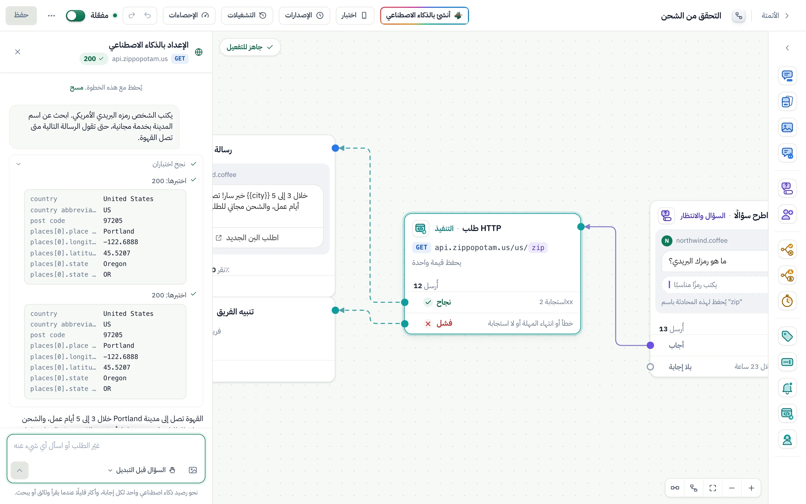Screen dimensions: 806x504
Task: Click the zoom out minus button
Action: (732, 488)
